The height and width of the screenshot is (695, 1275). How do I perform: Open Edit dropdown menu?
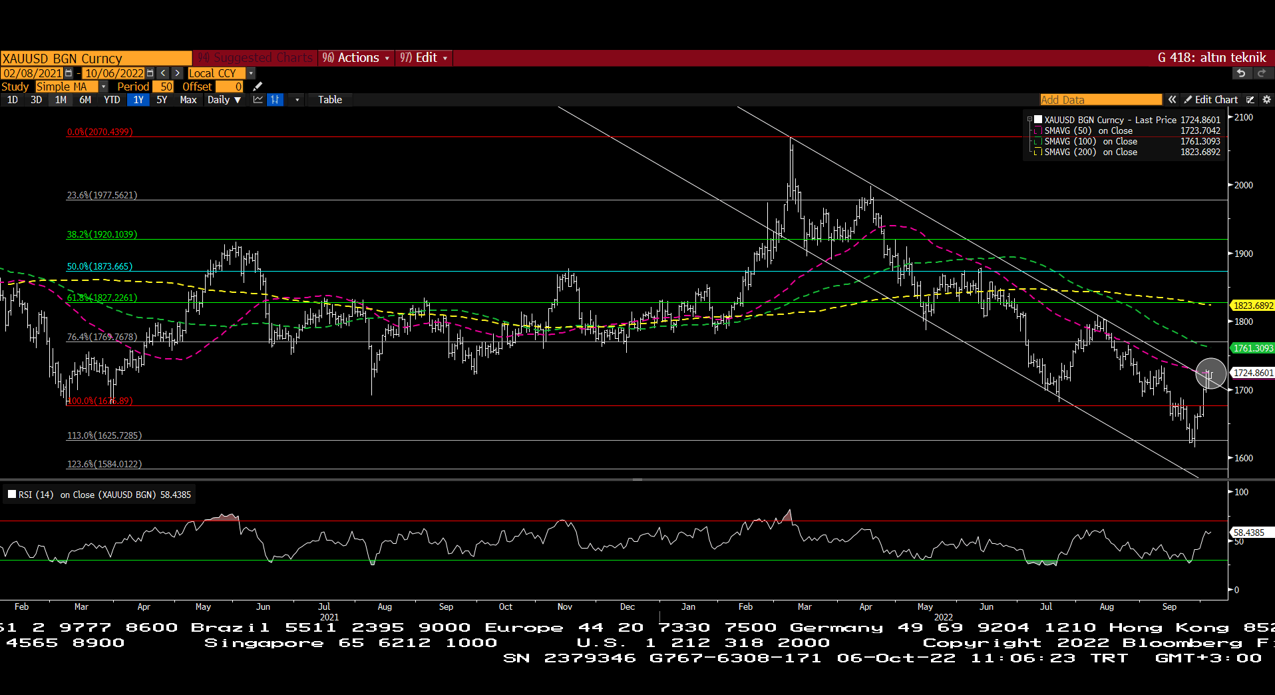(x=424, y=58)
